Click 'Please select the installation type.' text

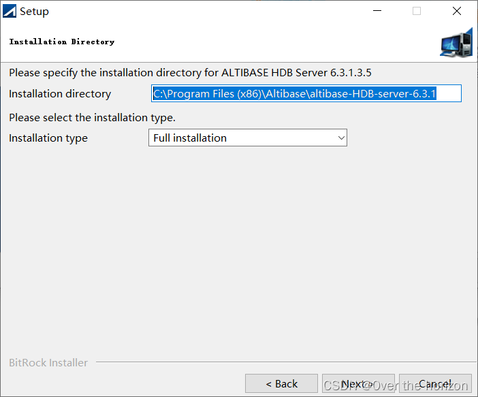93,117
